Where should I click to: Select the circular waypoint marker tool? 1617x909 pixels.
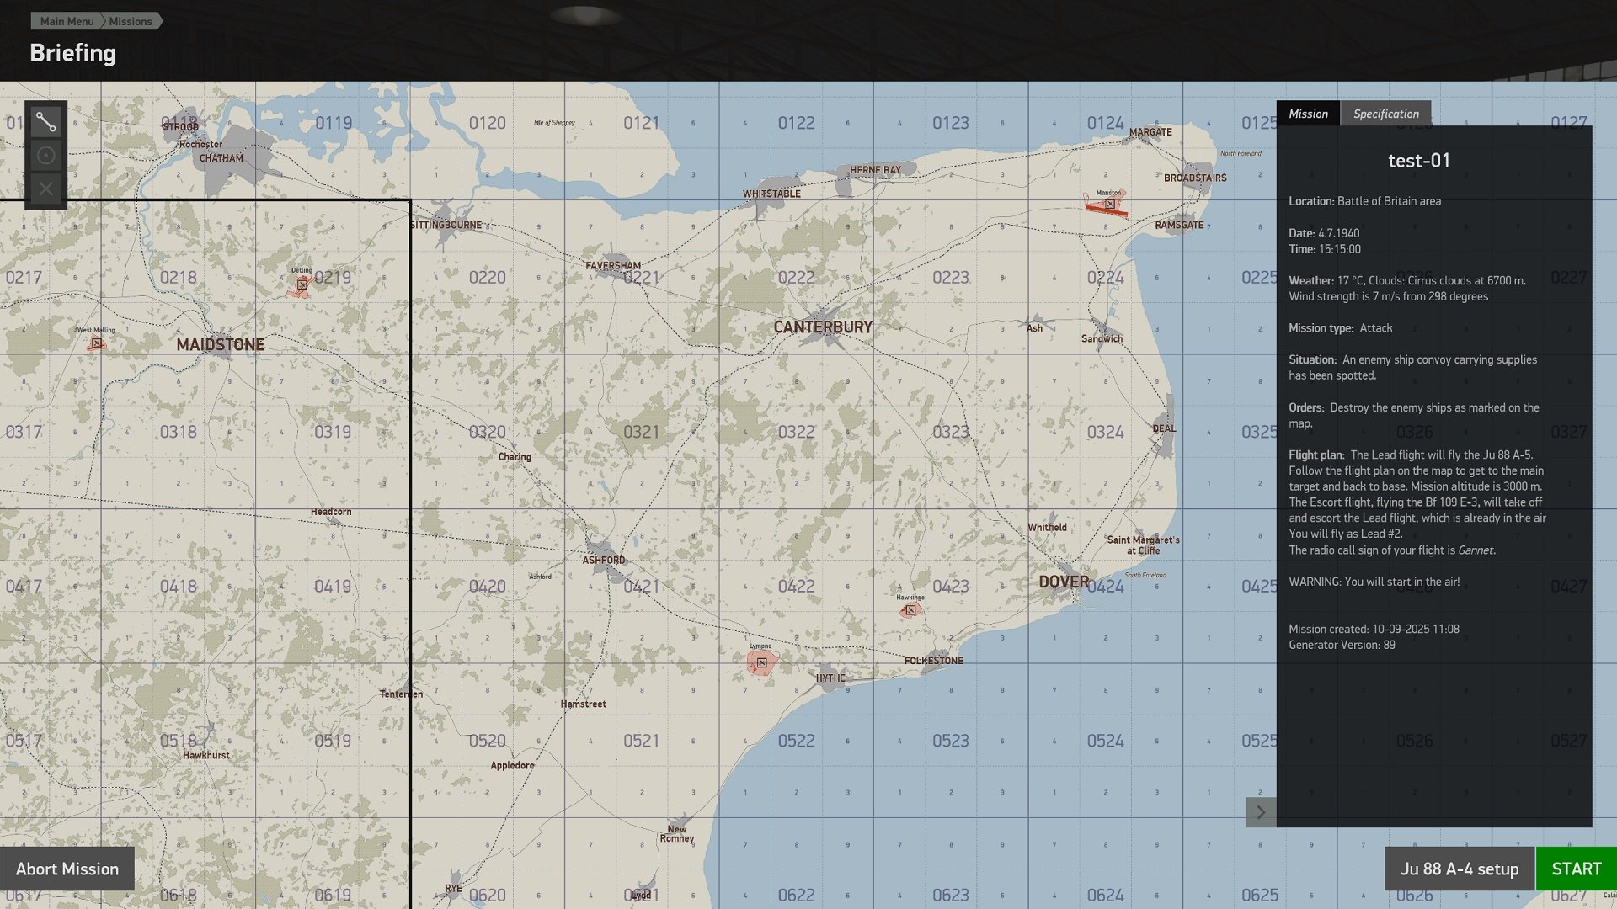click(x=45, y=156)
